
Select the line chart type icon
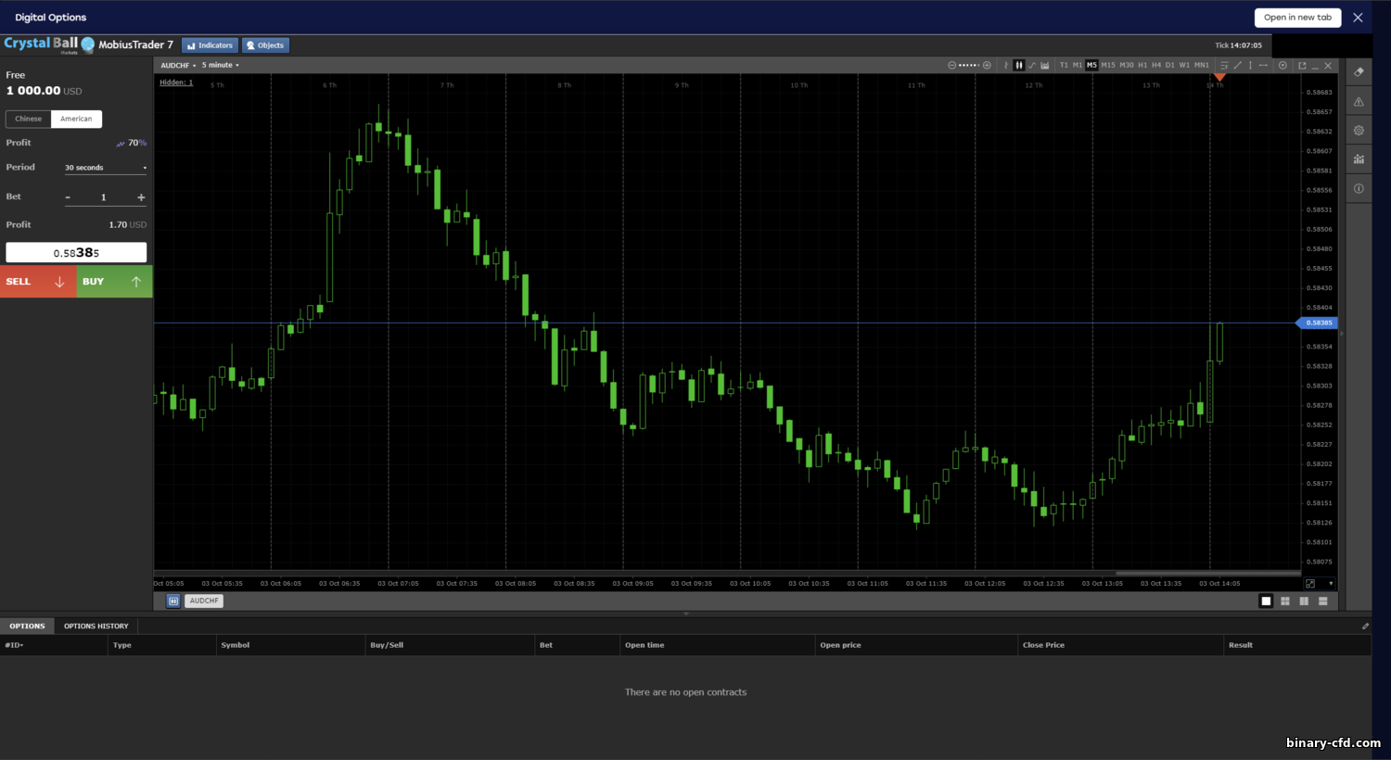coord(1031,65)
